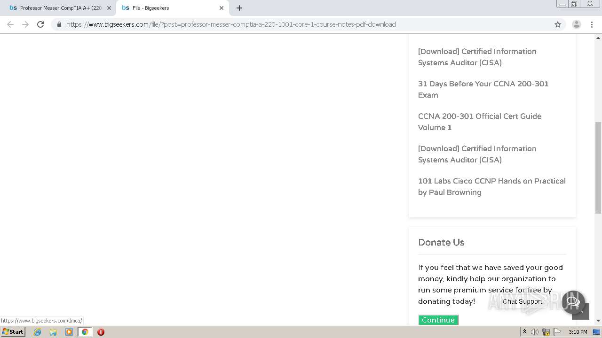Open Action Center flag tray icon

click(557, 332)
